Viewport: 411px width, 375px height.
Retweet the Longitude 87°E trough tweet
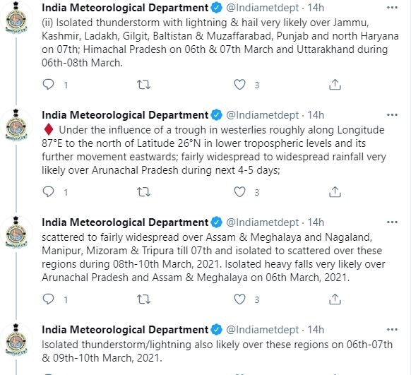[x=143, y=192]
